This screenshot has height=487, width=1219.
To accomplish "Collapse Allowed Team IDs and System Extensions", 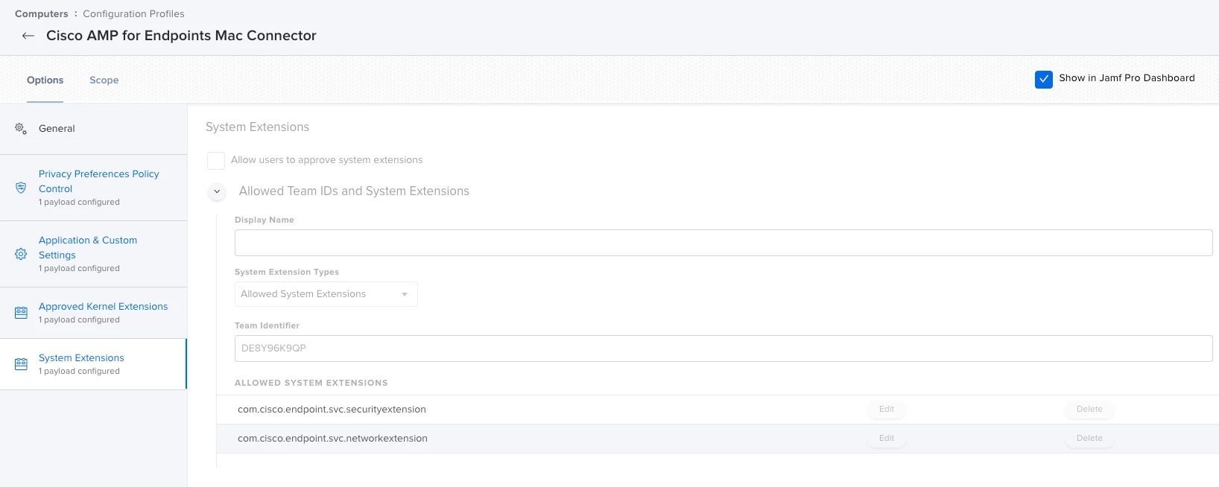I will pyautogui.click(x=217, y=191).
